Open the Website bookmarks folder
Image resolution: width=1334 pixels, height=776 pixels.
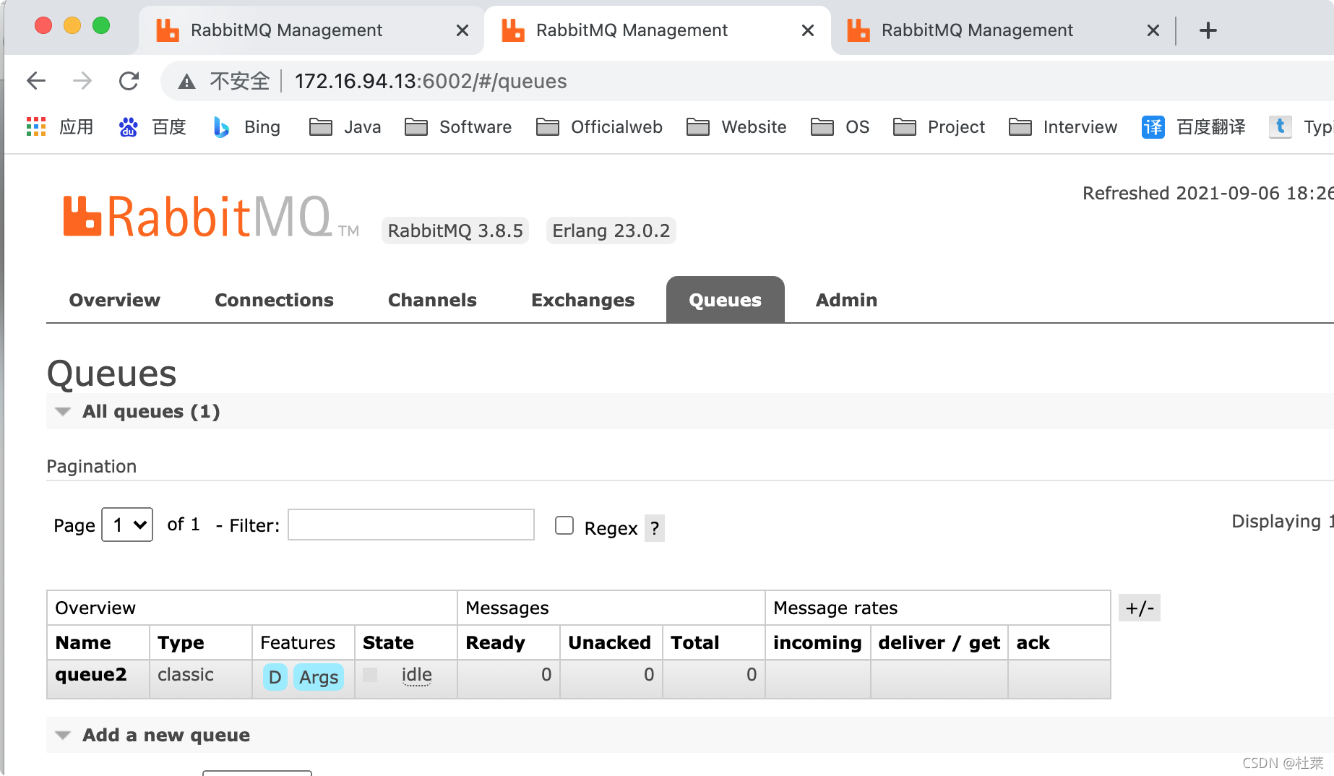(736, 127)
